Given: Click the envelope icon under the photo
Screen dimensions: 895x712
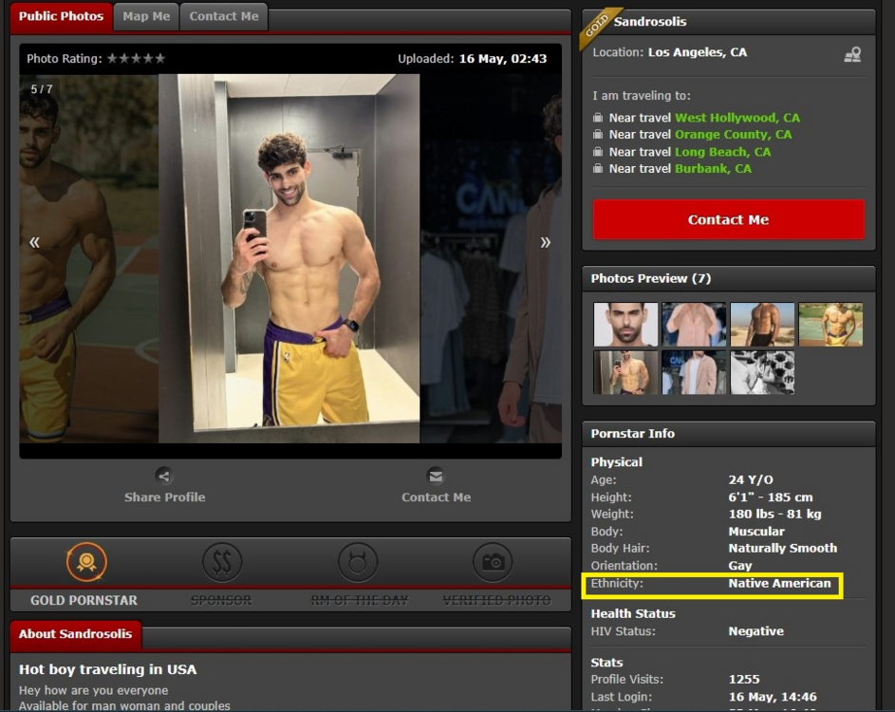Looking at the screenshot, I should click(436, 477).
